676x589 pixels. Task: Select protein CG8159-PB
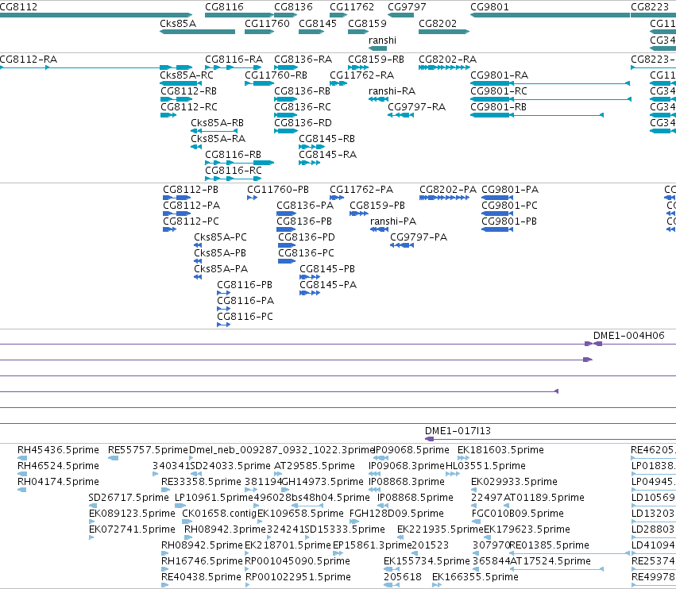377,206
